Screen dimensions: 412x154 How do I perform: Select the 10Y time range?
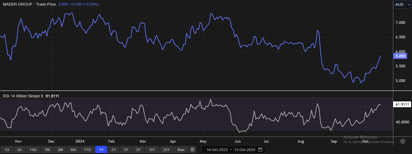pyautogui.click(x=152, y=149)
